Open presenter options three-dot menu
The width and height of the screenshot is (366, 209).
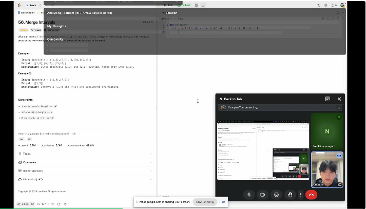point(339,107)
